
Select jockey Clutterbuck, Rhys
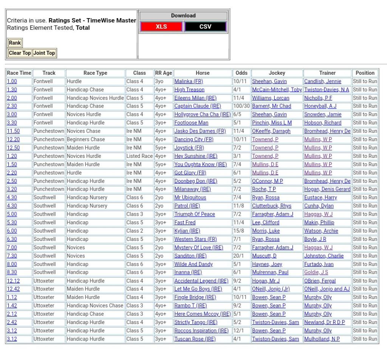[x=272, y=206]
